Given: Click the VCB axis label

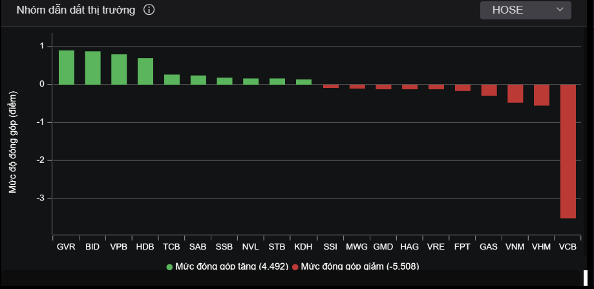Looking at the screenshot, I should [x=568, y=246].
